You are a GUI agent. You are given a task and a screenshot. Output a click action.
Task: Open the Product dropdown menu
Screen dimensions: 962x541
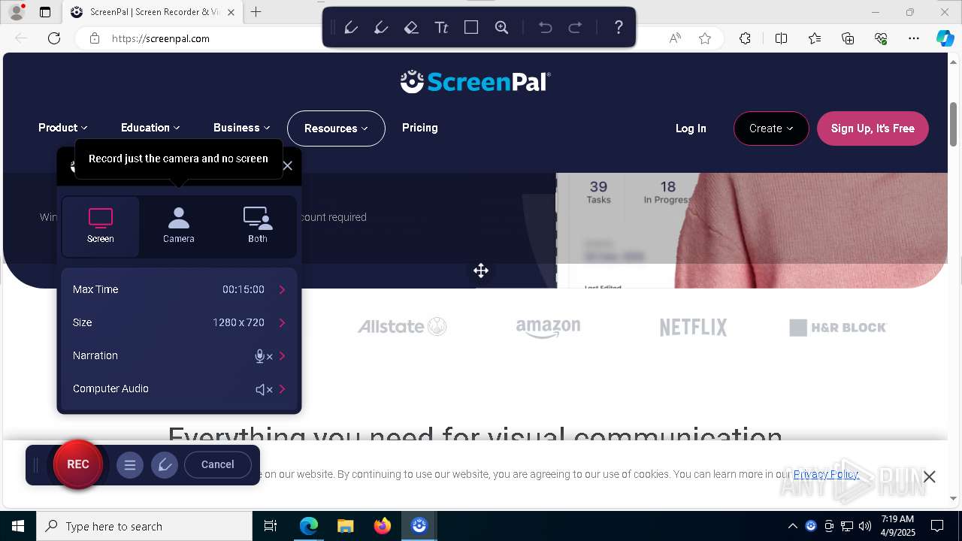63,128
